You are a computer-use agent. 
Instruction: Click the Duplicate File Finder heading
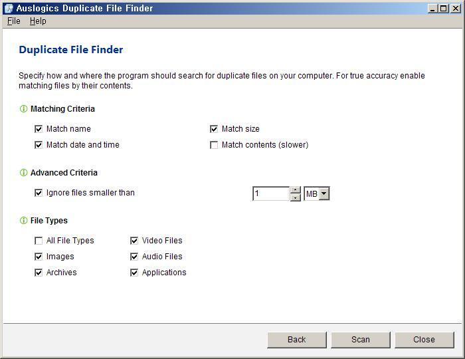click(x=71, y=50)
